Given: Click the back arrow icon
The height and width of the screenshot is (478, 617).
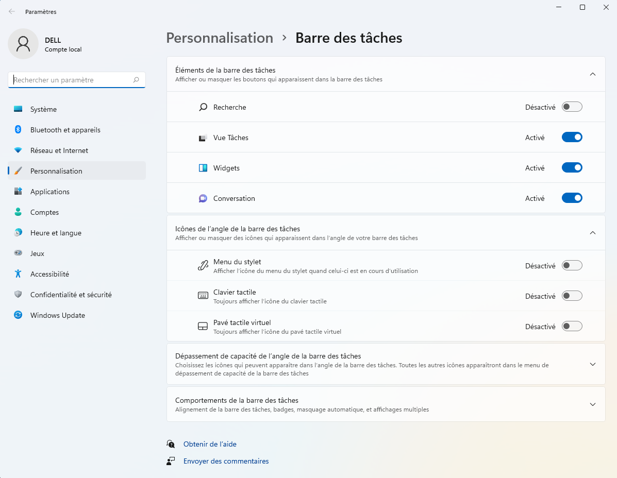Looking at the screenshot, I should click(12, 11).
